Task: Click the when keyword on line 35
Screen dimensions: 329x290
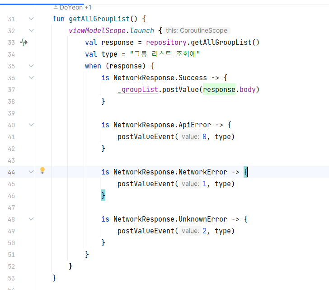Action: [x=93, y=66]
